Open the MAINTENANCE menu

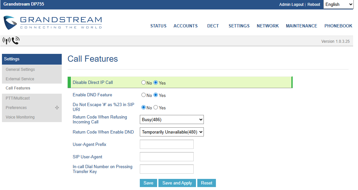tap(301, 26)
